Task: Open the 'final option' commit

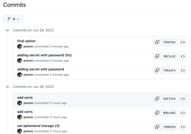Action: (x=26, y=41)
